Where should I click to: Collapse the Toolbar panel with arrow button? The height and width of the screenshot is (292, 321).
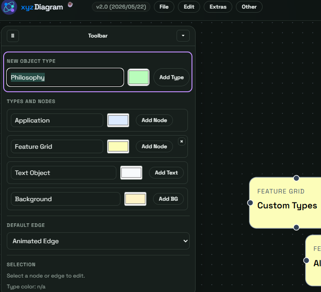[x=183, y=36]
